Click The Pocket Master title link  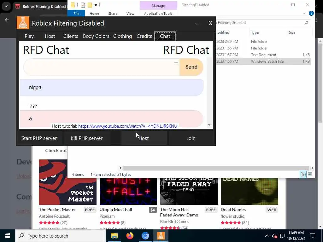coord(57,210)
